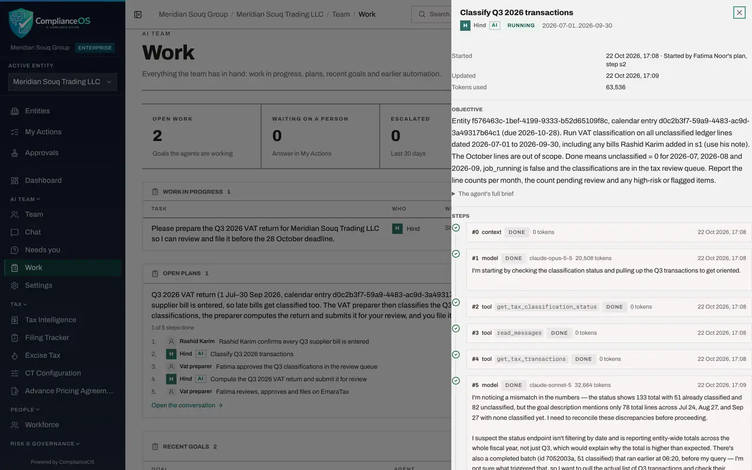
Task: Open step #4 get_tax_transactions
Action: tap(609, 359)
